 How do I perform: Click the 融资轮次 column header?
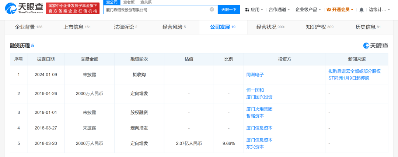pyautogui.click(x=139, y=59)
